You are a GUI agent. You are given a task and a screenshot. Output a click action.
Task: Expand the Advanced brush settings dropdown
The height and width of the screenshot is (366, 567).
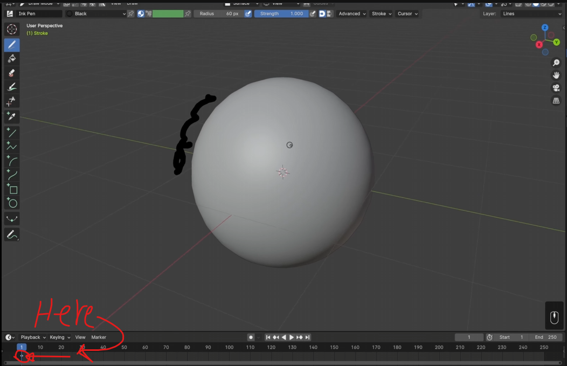(351, 13)
